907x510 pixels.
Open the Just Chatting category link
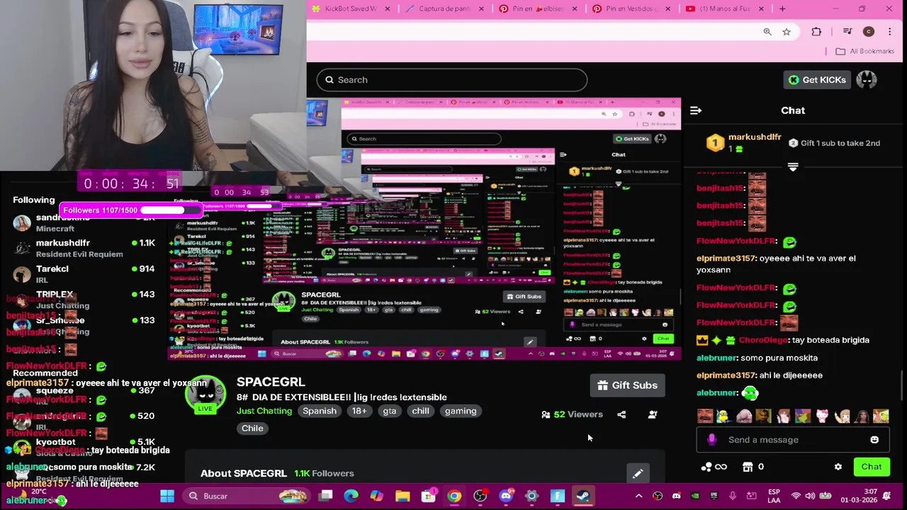point(264,411)
